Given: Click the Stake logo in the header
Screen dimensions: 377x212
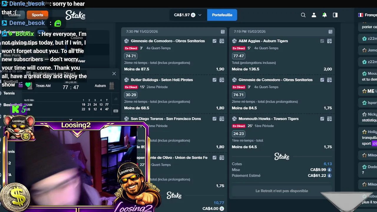Looking at the screenshot, I should 75,15.
